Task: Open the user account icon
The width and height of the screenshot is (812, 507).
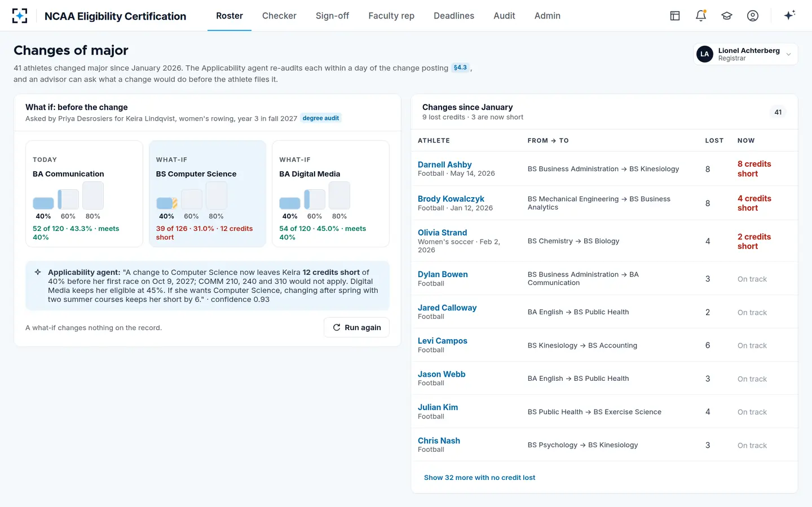Action: pos(753,16)
